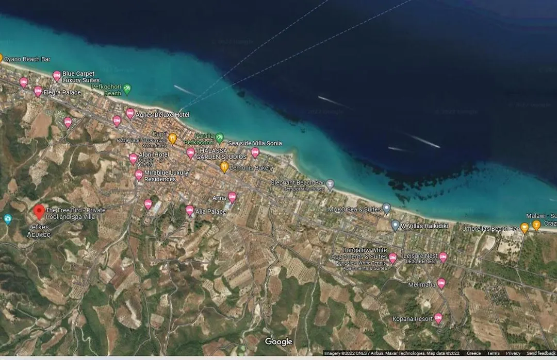Image resolution: width=557 pixels, height=360 pixels.
Task: Select the Melimaria hotel pin
Action: (441, 283)
